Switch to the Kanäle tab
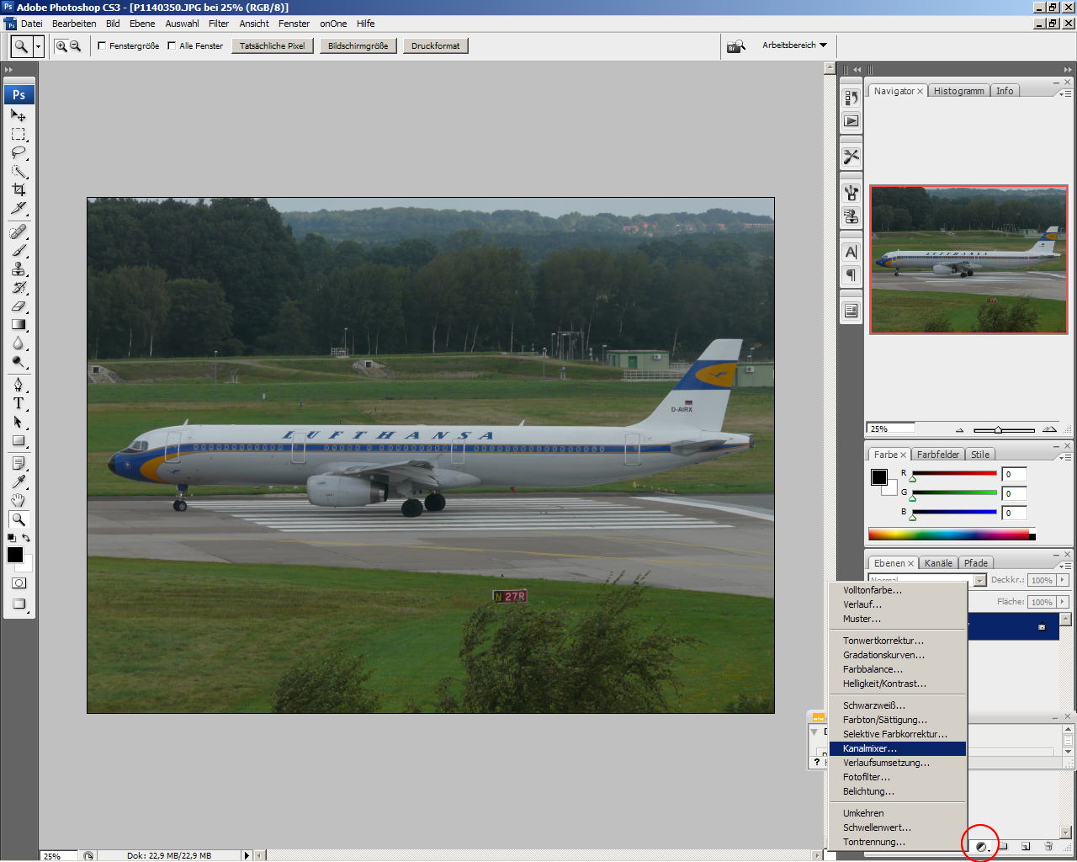The height and width of the screenshot is (862, 1077). tap(938, 563)
